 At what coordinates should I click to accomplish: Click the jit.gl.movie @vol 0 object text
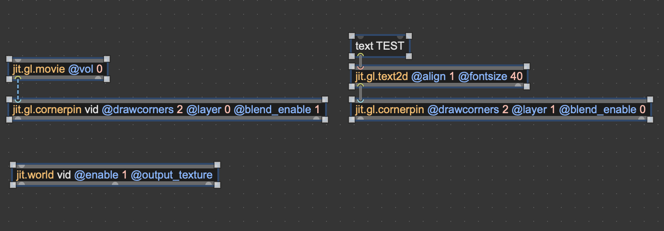[58, 69]
